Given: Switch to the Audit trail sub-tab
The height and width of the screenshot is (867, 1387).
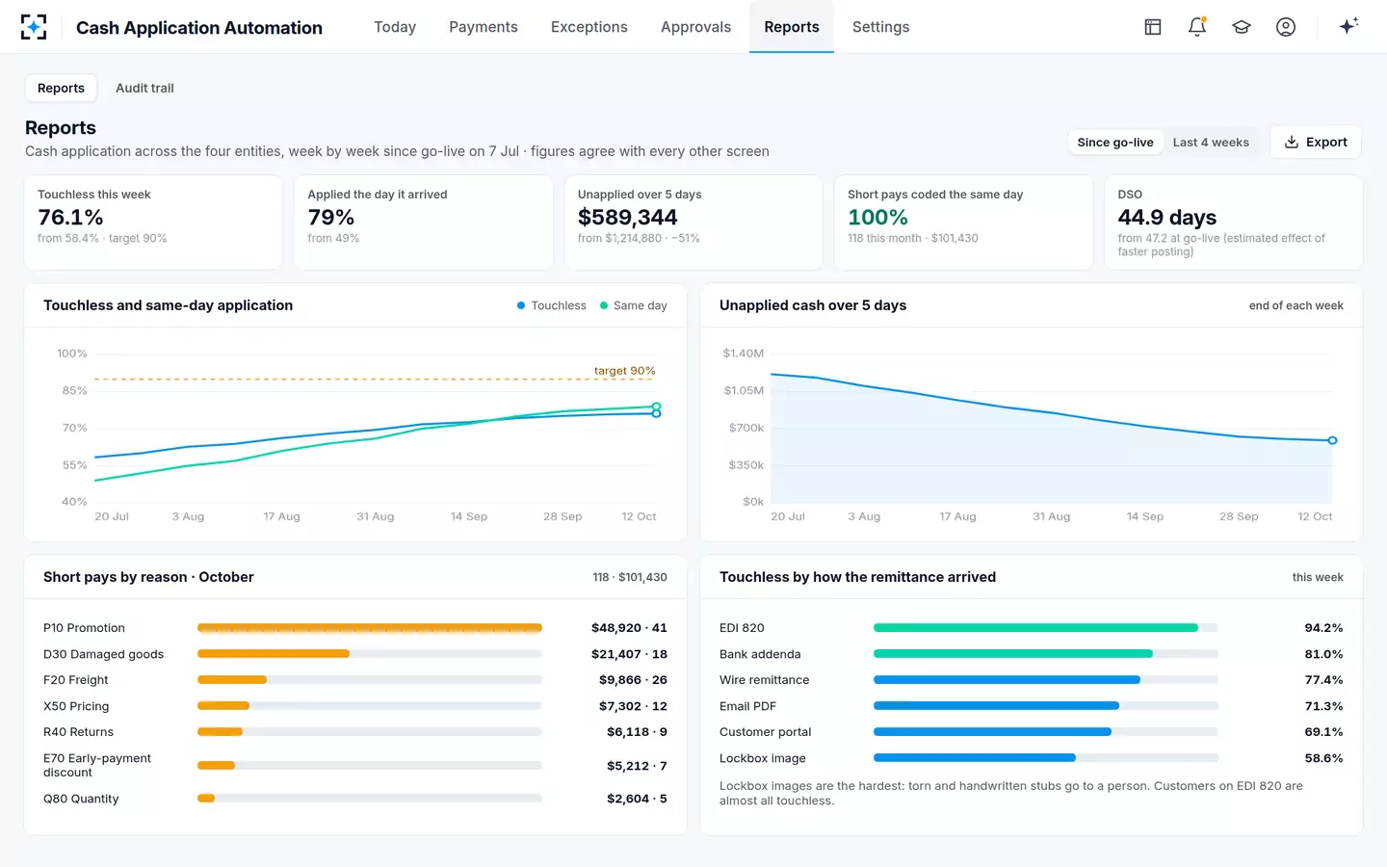Looking at the screenshot, I should pos(144,88).
